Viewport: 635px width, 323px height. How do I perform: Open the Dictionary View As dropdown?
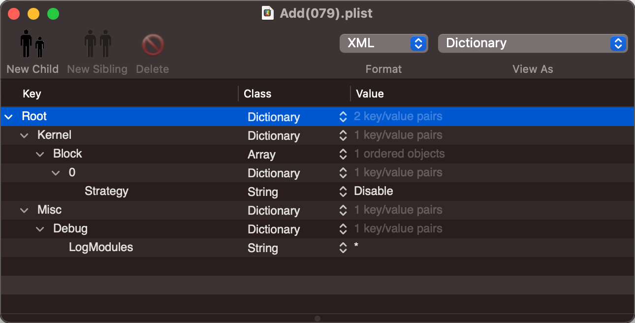533,43
